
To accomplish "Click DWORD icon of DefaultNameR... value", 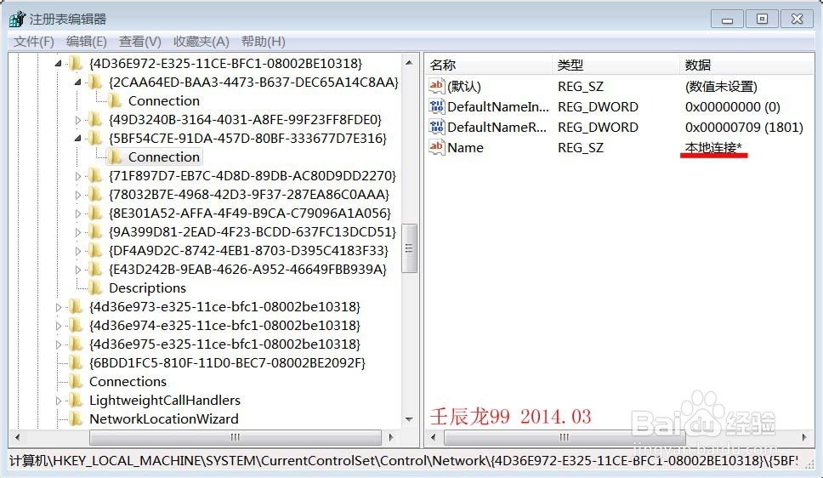I will click(x=436, y=127).
